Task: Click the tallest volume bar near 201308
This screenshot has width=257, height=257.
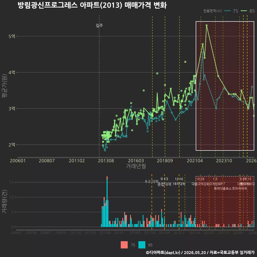Action: pos(107,202)
